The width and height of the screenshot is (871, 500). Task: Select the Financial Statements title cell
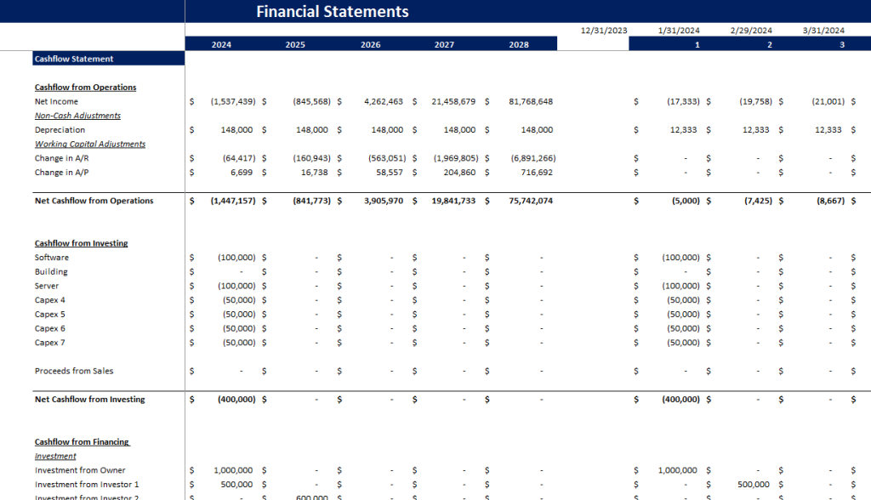point(333,11)
